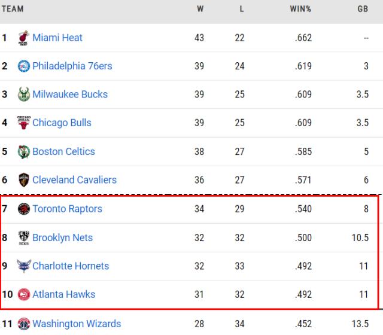Image resolution: width=383 pixels, height=335 pixels.
Task: Click the Philadelphia 76ers logo icon
Action: pyautogui.click(x=24, y=66)
